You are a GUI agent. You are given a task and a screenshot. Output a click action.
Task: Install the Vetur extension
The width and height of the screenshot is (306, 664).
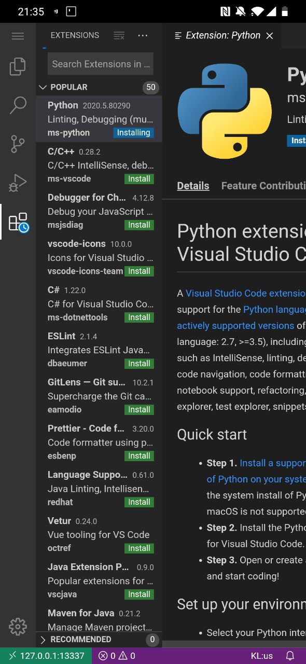(x=139, y=548)
